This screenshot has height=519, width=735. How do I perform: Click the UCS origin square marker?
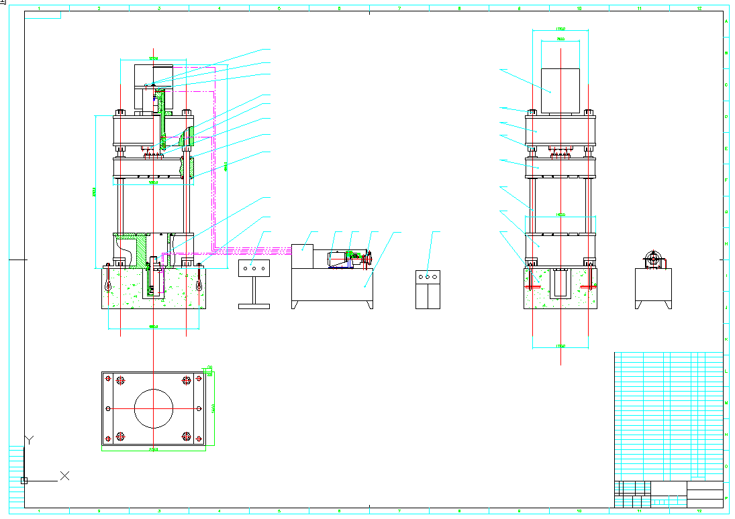tap(24, 481)
